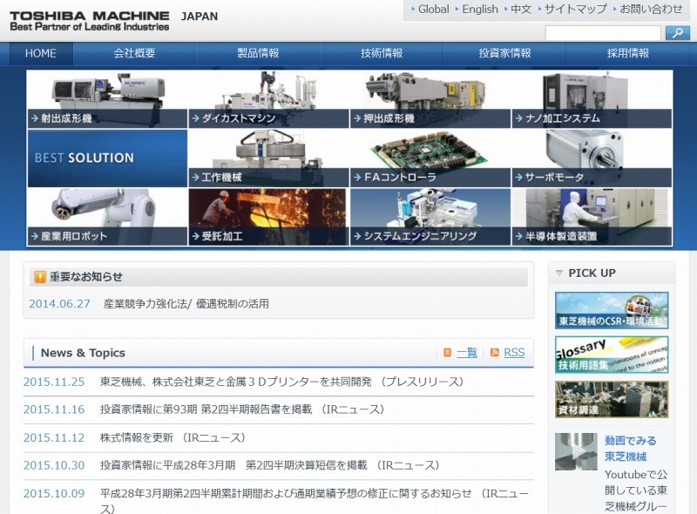Click the RSS feed icon
Viewport: 697px width, 514px height.
[x=494, y=353]
